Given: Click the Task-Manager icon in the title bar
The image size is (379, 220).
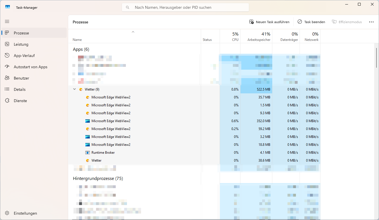Looking at the screenshot, I should (8, 7).
